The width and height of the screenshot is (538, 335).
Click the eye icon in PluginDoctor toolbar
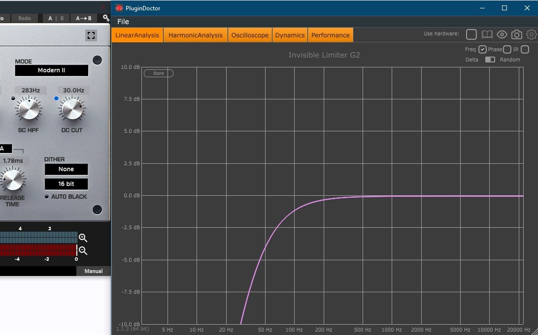(502, 34)
